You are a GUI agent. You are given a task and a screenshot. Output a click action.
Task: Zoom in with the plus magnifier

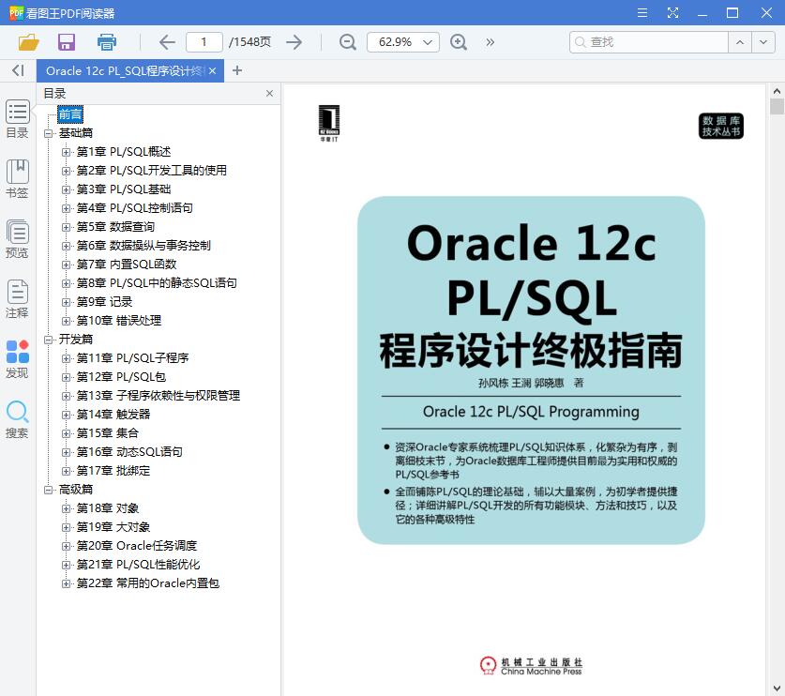tap(459, 42)
